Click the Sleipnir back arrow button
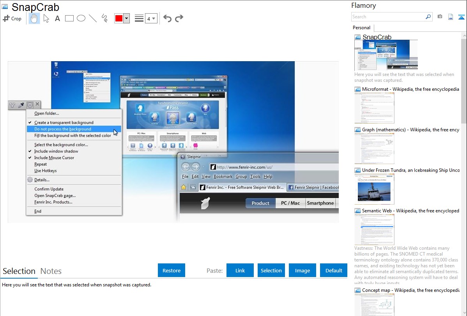 (186, 167)
